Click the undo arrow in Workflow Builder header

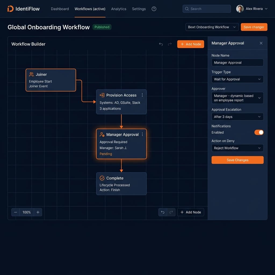tap(161, 44)
